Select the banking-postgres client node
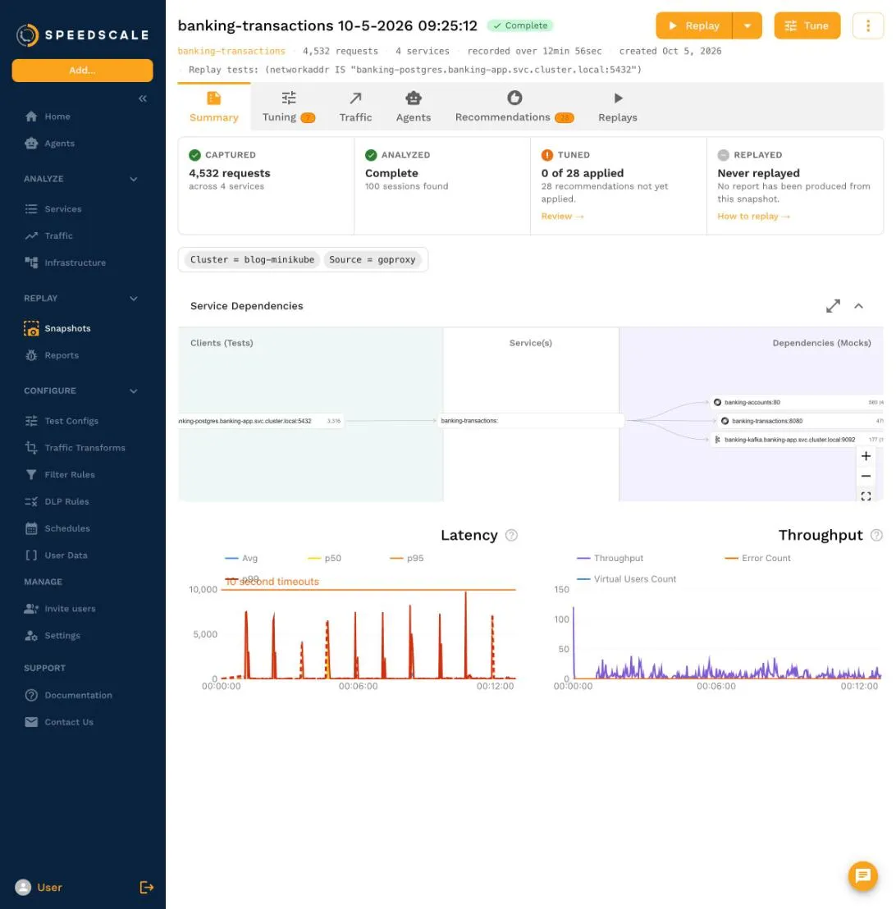Viewport: 896px width, 909px height. click(x=261, y=421)
